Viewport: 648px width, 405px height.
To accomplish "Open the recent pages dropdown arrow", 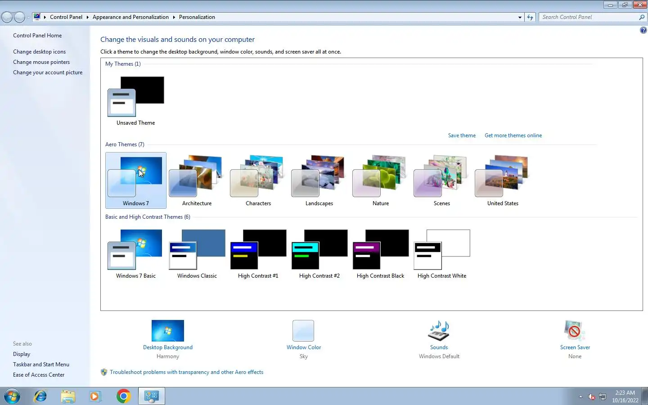I will pos(28,17).
